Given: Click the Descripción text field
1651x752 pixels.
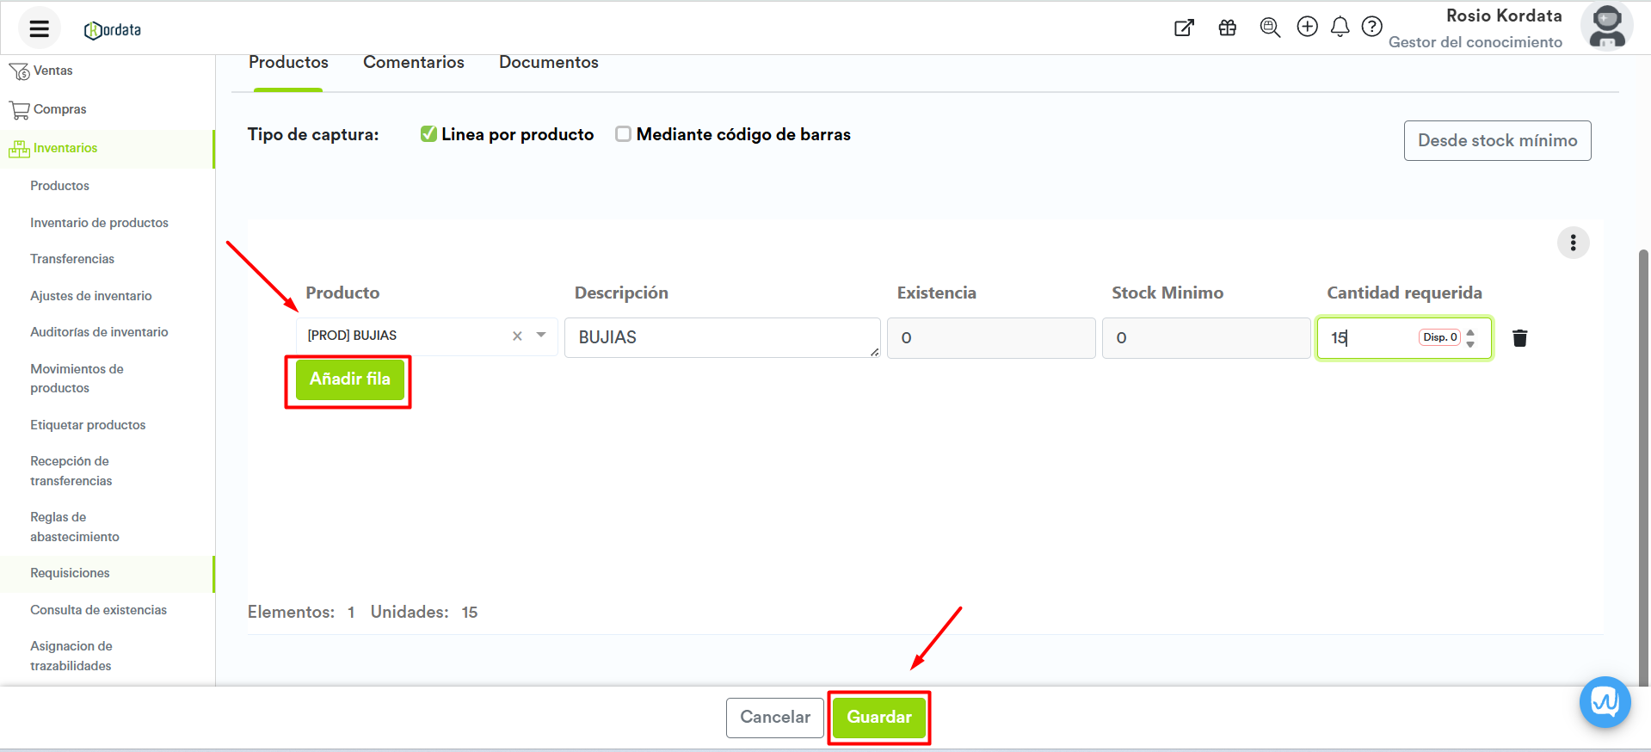Looking at the screenshot, I should 721,337.
